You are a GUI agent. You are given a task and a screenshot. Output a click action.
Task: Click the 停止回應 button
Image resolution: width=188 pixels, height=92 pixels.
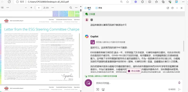tap(134, 71)
